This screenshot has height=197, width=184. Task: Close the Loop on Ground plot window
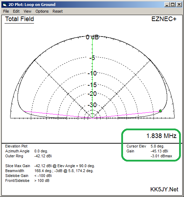(x=179, y=5)
